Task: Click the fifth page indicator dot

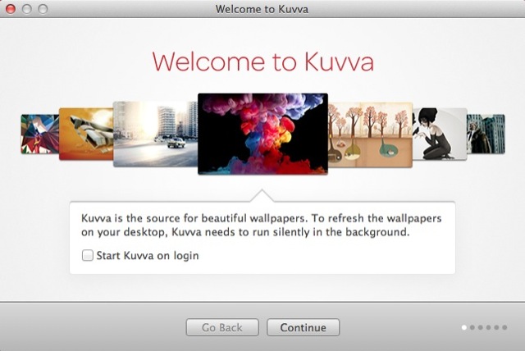Action: (x=496, y=327)
